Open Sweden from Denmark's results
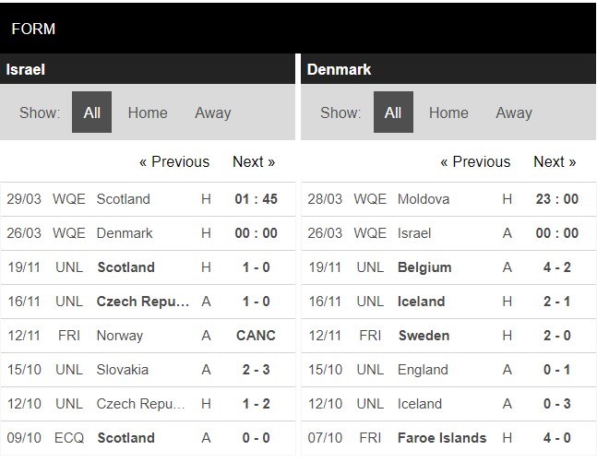Viewport: 597px width, 462px height. (424, 336)
